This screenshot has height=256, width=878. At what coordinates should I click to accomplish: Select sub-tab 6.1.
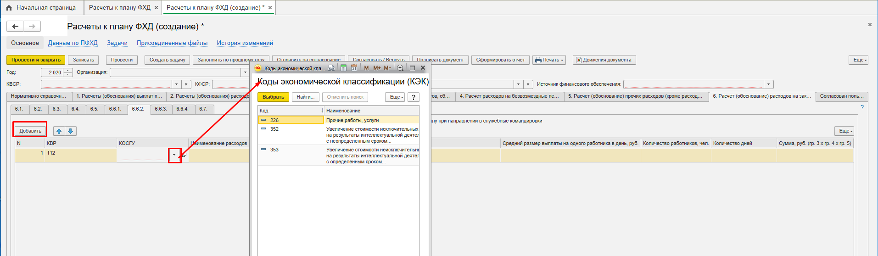[19, 109]
